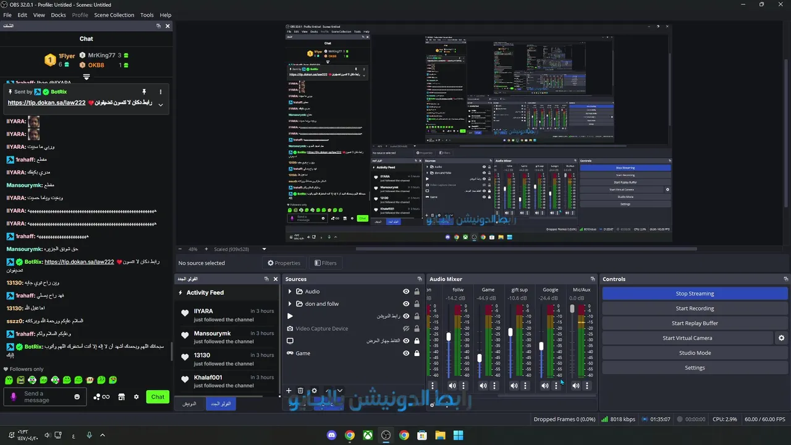Screen dimensions: 791x445
Task: Open the pinned tip.dokan.sa/law222 link
Action: pyautogui.click(x=46, y=103)
